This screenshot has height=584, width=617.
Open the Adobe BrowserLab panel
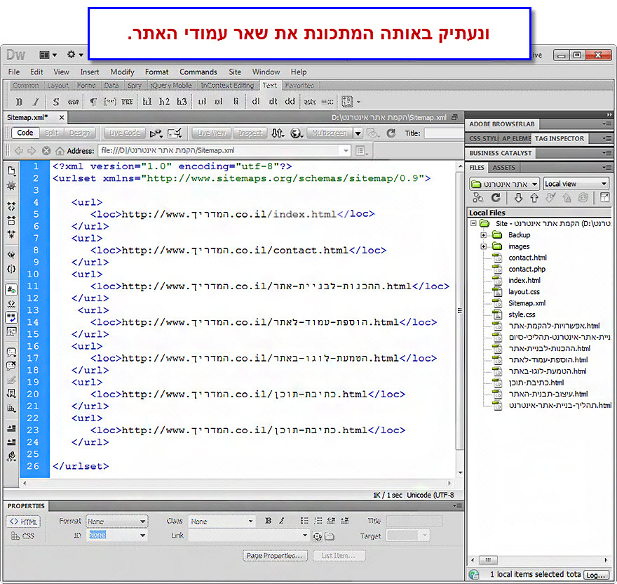[x=502, y=124]
